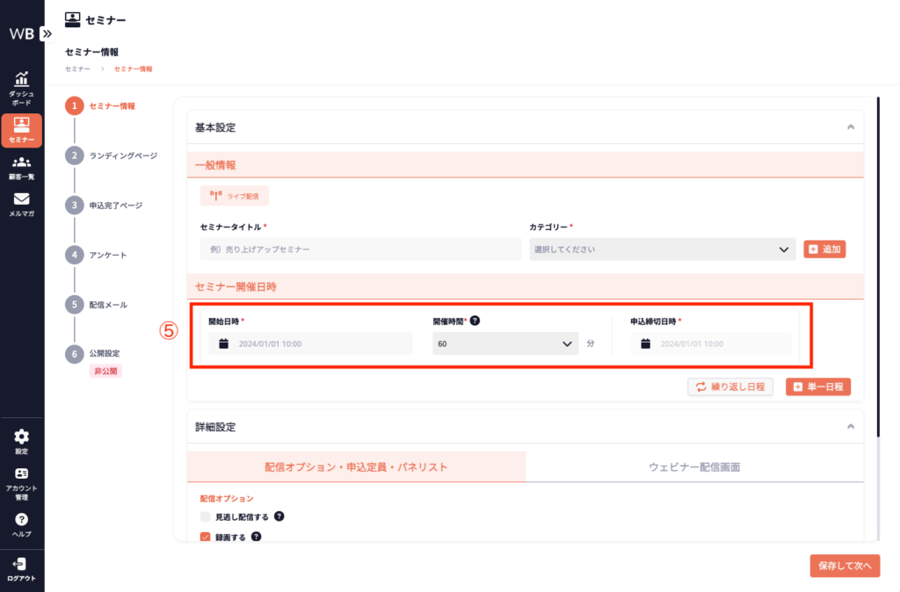Screen dimensions: 900x592
Task: Collapse the 基本設定 section
Action: (x=850, y=127)
